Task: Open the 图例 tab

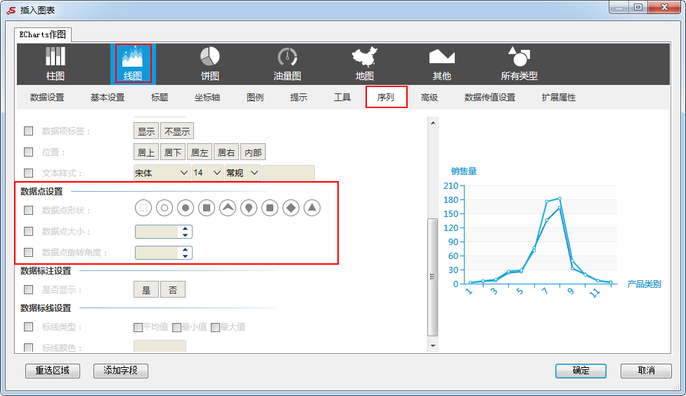Action: tap(255, 98)
